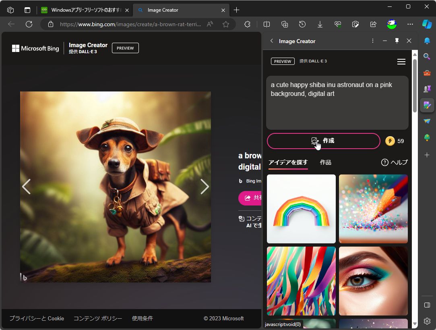Close the Image Creator side pane
Screen dimensions: 436x330
coord(409,41)
